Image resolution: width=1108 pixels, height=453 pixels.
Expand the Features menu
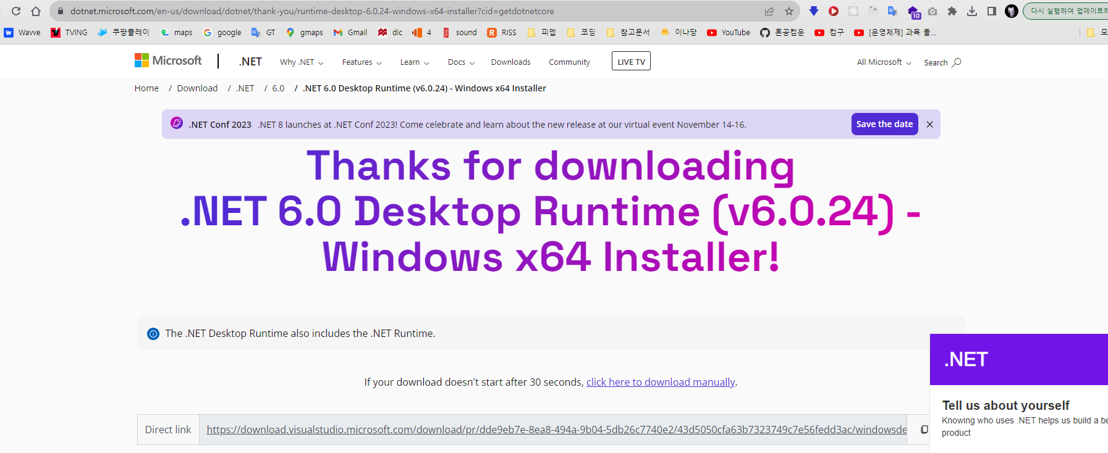tap(362, 62)
